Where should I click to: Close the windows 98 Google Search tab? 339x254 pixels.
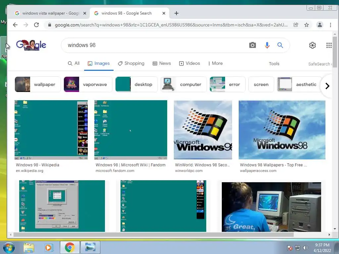click(x=164, y=13)
